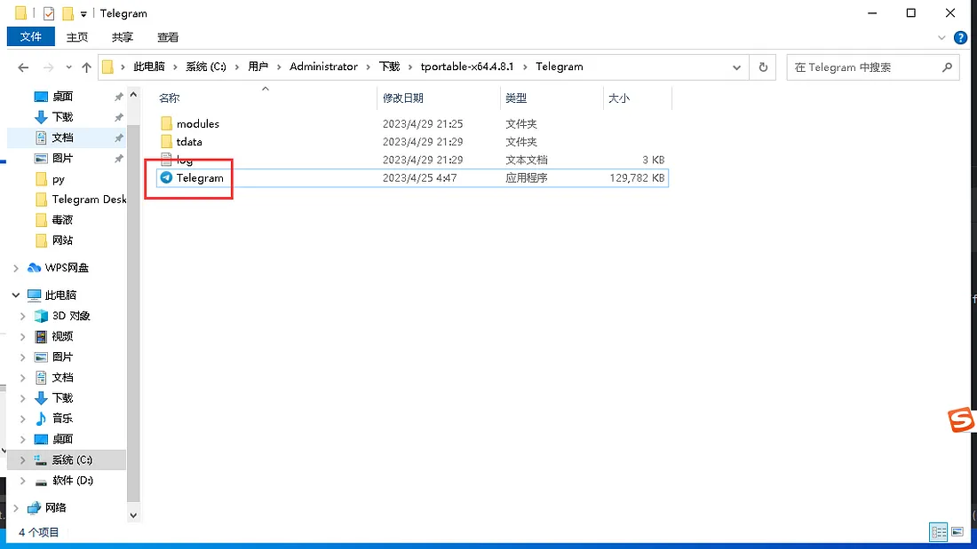Refresh the current folder view
Screen dimensions: 977x549
763,67
